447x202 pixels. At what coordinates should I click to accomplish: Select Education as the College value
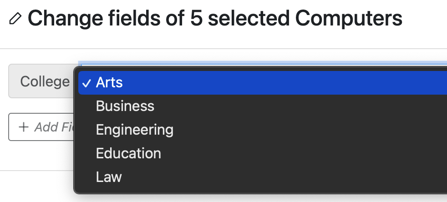128,153
